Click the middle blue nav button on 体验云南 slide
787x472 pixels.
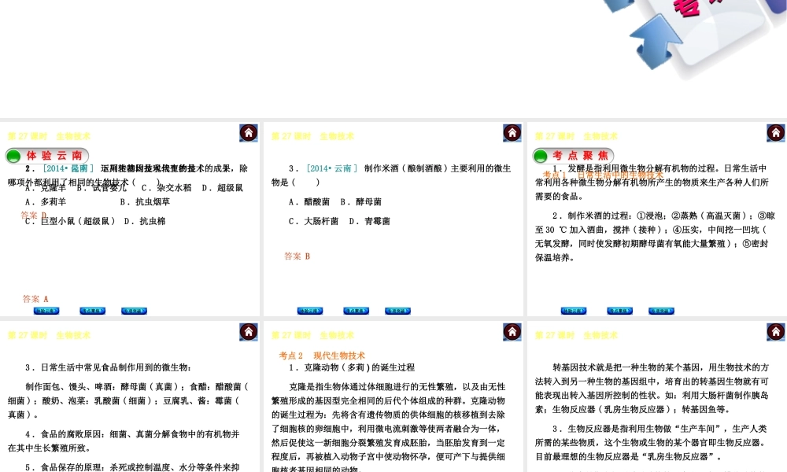pos(92,311)
